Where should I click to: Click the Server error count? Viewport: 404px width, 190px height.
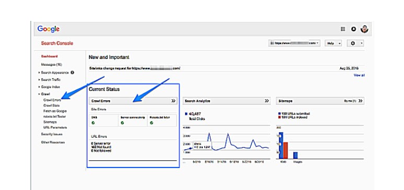101,144
